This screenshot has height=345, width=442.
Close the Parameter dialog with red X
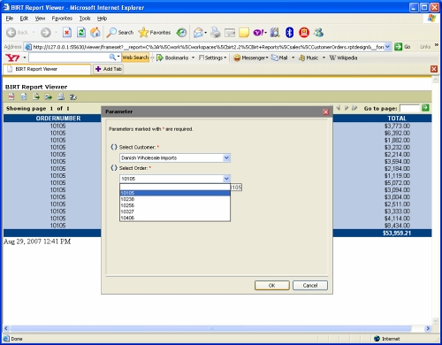[325, 111]
